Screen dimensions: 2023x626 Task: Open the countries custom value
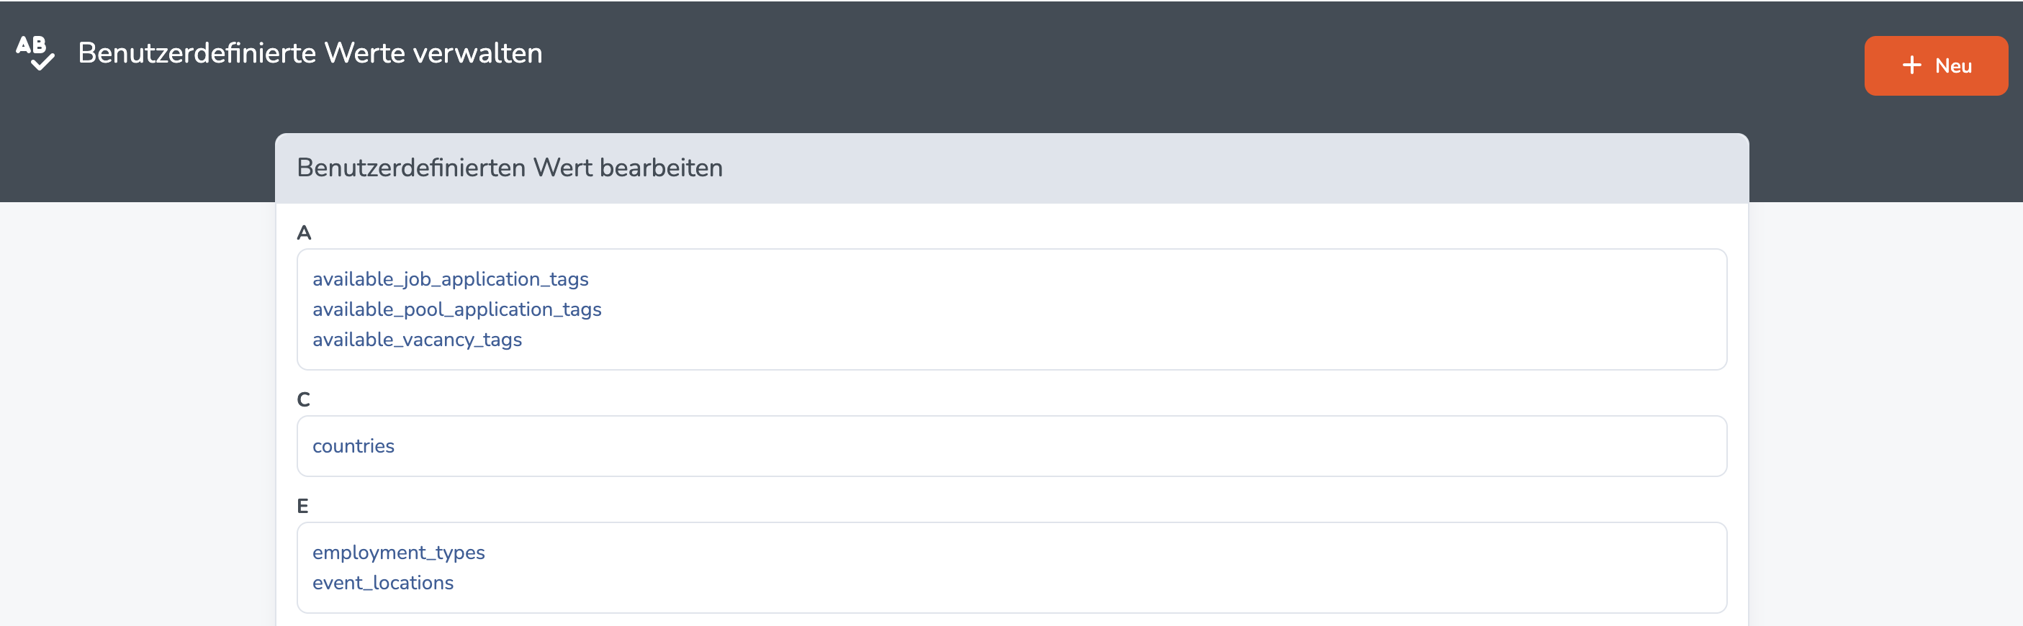353,445
